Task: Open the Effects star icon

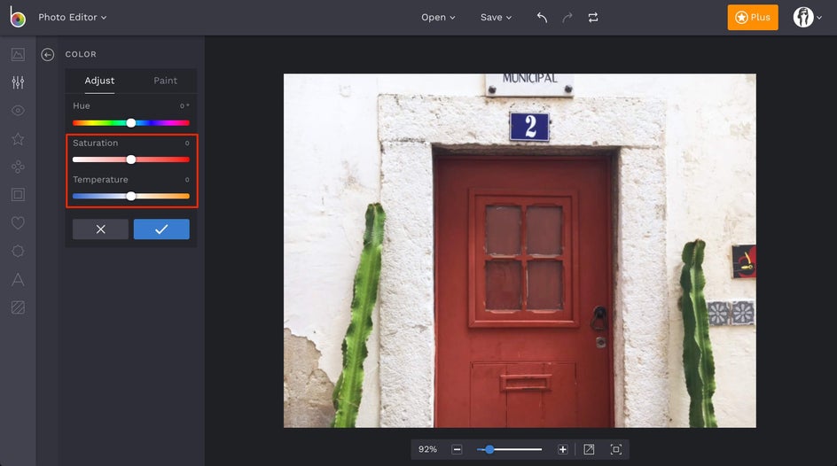Action: tap(18, 139)
